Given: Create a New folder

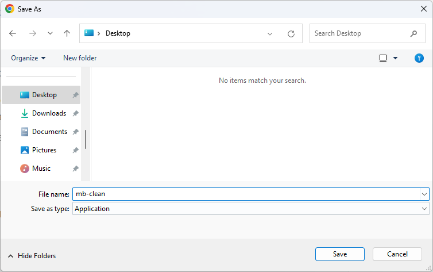Looking at the screenshot, I should pos(80,58).
